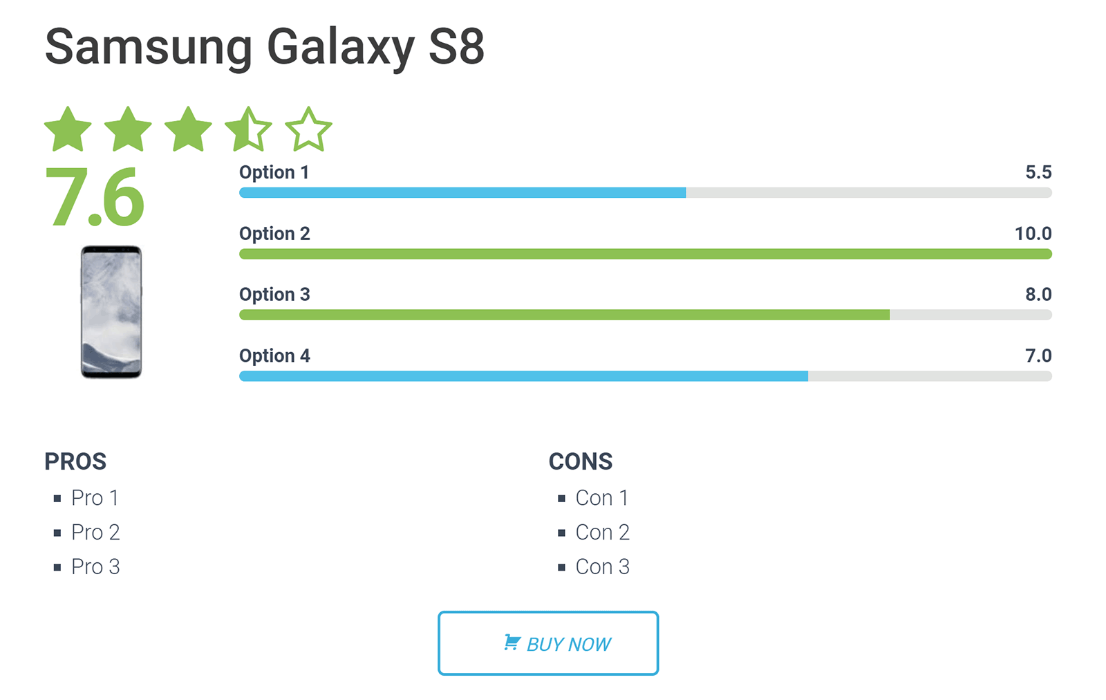1106x700 pixels.
Task: Click the first filled green star
Action: [68, 129]
